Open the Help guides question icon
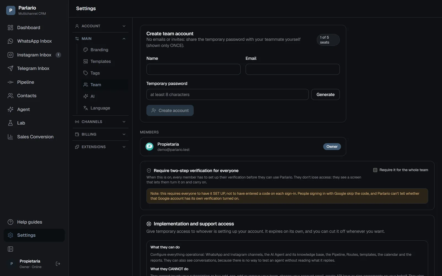This screenshot has width=442, height=276. (x=10, y=222)
